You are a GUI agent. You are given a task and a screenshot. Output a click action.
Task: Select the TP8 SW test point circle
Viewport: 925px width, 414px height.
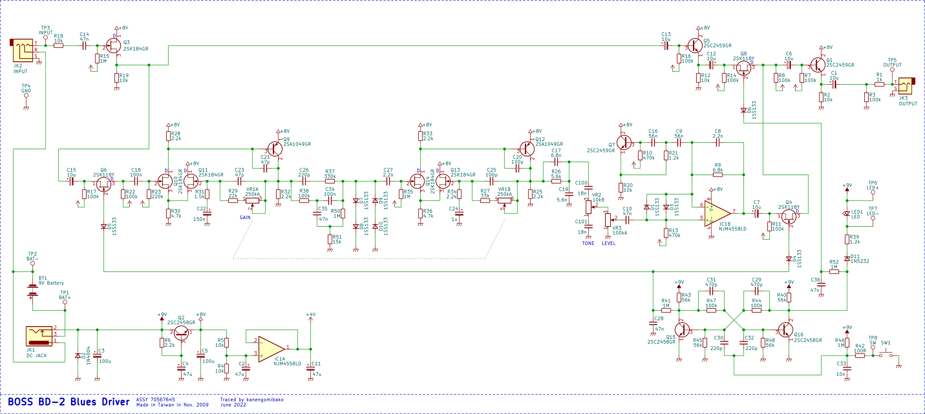pyautogui.click(x=873, y=347)
